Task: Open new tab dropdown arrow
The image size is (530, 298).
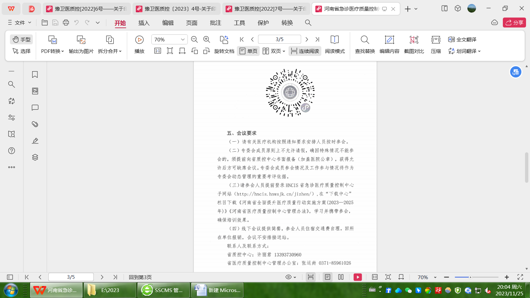Action: click(x=416, y=9)
